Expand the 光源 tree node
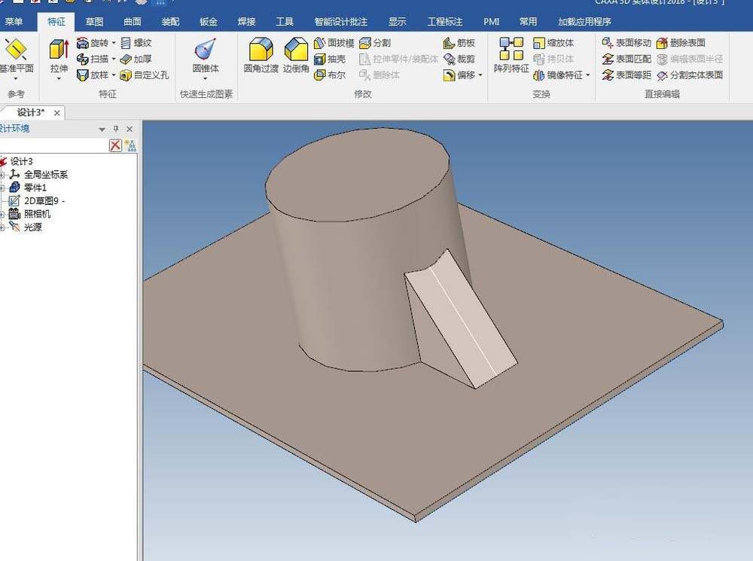This screenshot has height=561, width=753. [2, 227]
